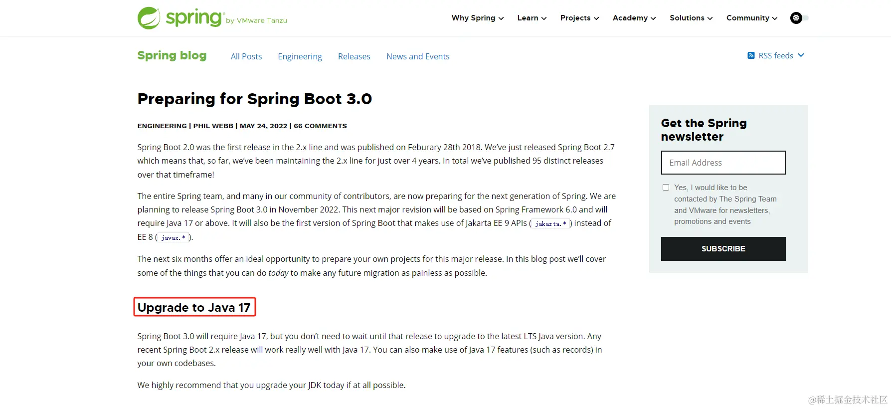Image resolution: width=891 pixels, height=408 pixels.
Task: Open the Academy menu
Action: pyautogui.click(x=634, y=18)
